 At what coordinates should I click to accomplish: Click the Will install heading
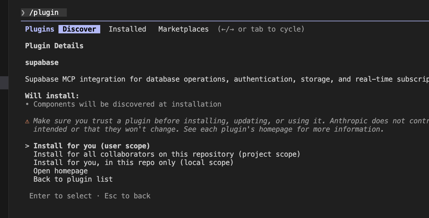pos(52,96)
